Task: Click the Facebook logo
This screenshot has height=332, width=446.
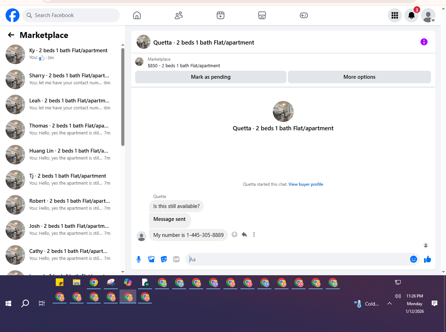Action: click(x=13, y=15)
